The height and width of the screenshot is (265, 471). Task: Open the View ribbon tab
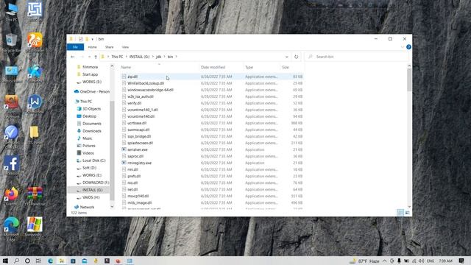tap(125, 47)
